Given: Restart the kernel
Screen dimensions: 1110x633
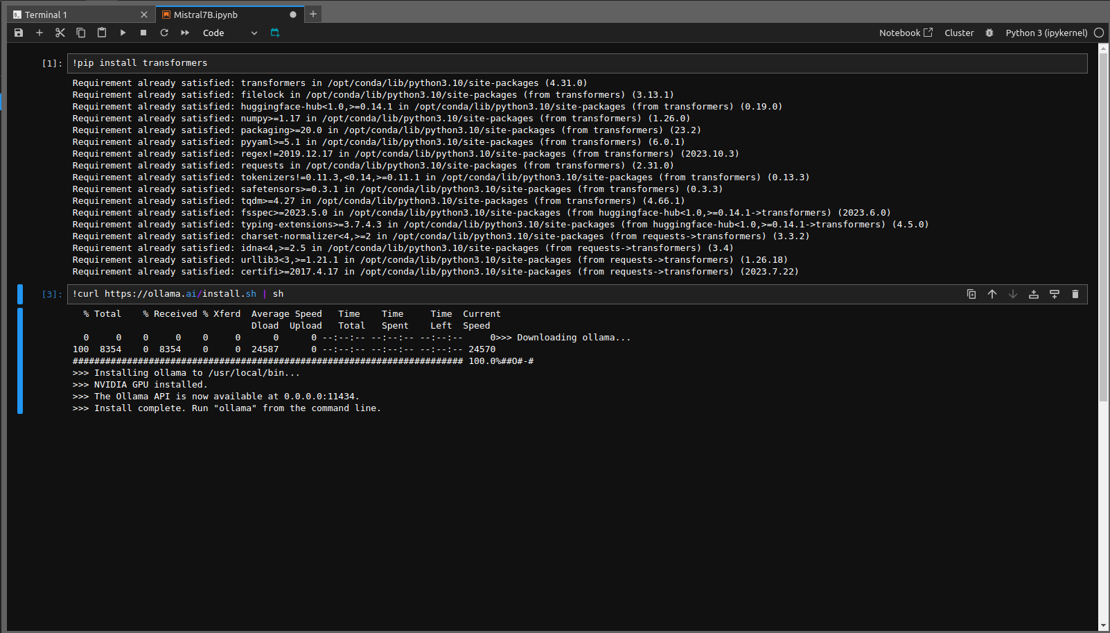Looking at the screenshot, I should pos(164,33).
